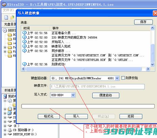Open the 写入方式 USB-HDD+ dropdown

tap(73, 95)
